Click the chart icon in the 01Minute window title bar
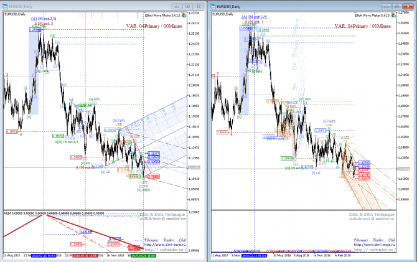Viewport: 417px width, 262px height. pos(213,6)
